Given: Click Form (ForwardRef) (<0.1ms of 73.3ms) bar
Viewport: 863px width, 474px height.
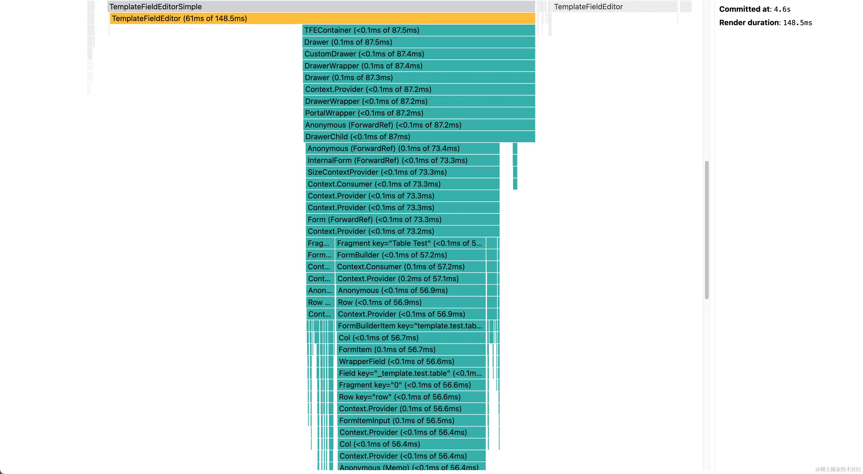Looking at the screenshot, I should 403,219.
